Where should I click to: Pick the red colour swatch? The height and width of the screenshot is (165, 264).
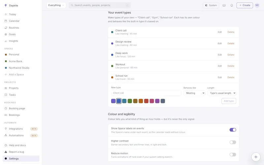146,101
